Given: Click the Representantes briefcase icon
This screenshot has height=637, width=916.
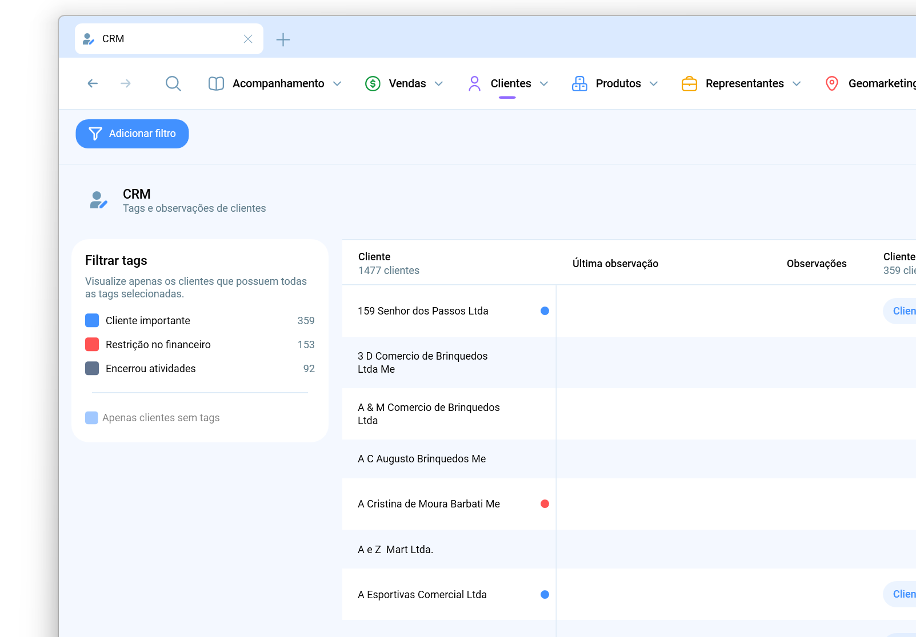Looking at the screenshot, I should [689, 83].
